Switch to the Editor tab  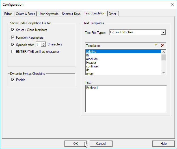pos(8,14)
